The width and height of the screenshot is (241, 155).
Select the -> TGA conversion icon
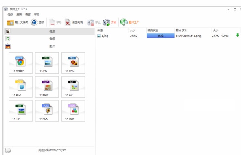(73, 111)
